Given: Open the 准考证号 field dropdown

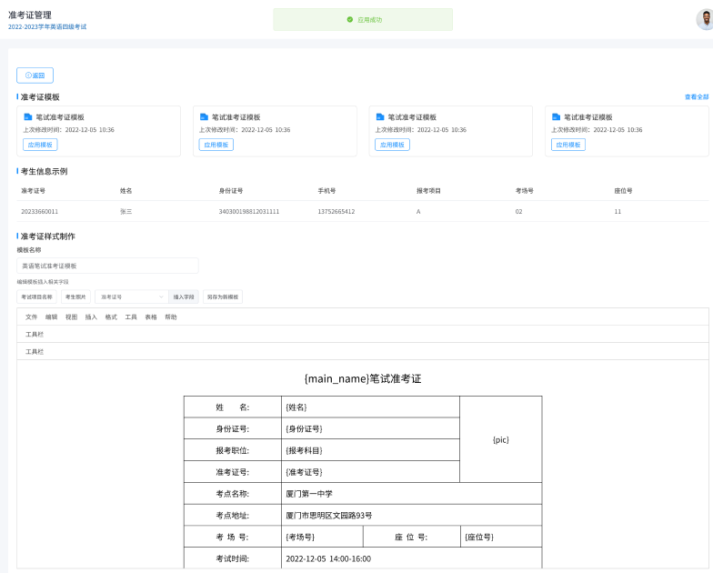Looking at the screenshot, I should (x=131, y=297).
